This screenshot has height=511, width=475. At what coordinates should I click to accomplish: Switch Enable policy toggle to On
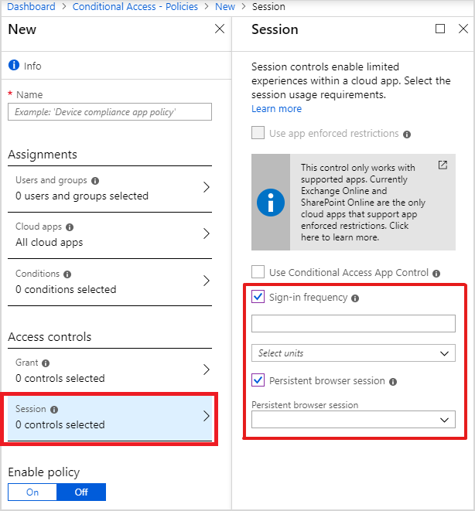click(32, 492)
